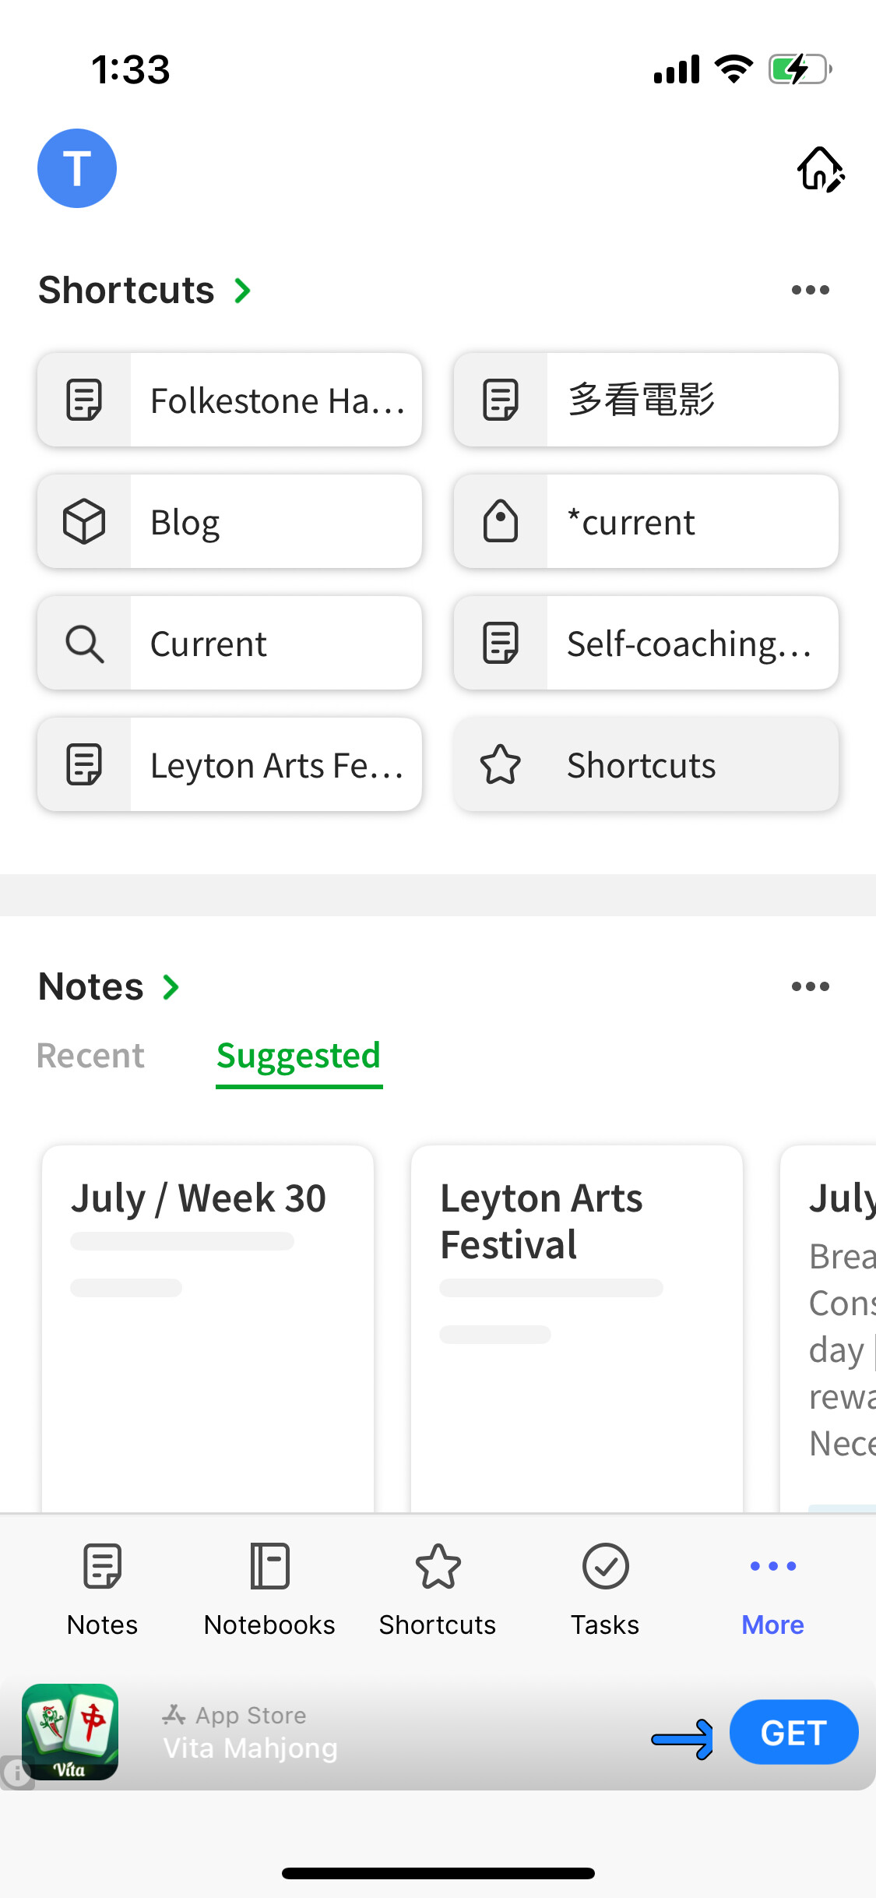This screenshot has width=876, height=1898.
Task: Switch to the Recent notes tab
Action: tap(90, 1057)
